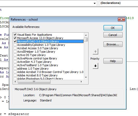Click Language value Standard
This screenshot has width=138, height=116.
coord(46,100)
